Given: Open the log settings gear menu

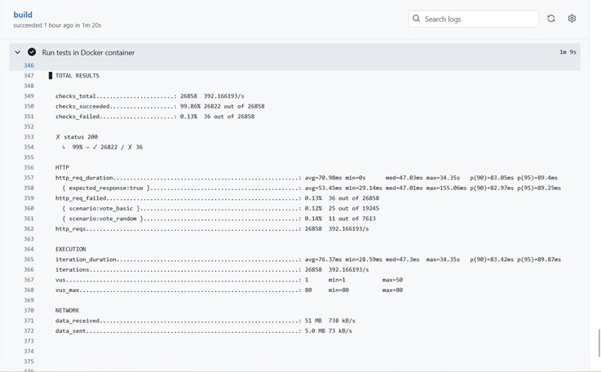Looking at the screenshot, I should (x=572, y=19).
